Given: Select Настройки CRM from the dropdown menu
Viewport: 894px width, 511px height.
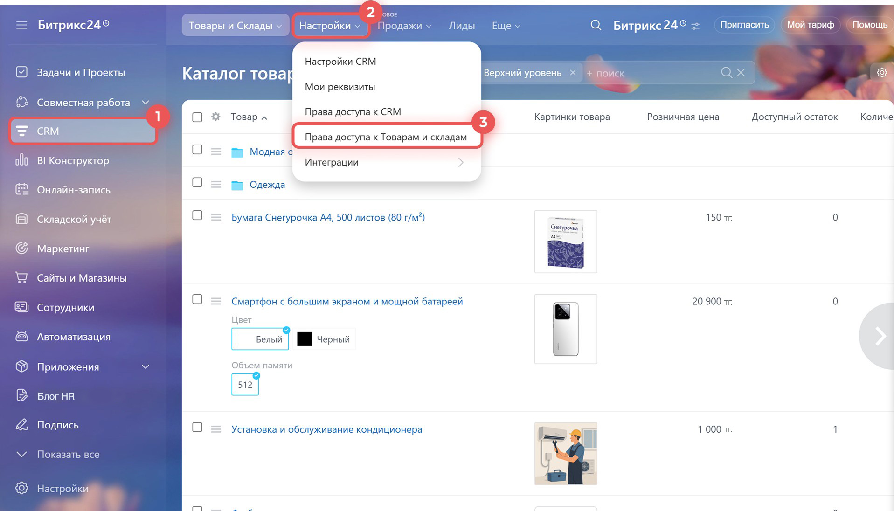Looking at the screenshot, I should (x=340, y=62).
